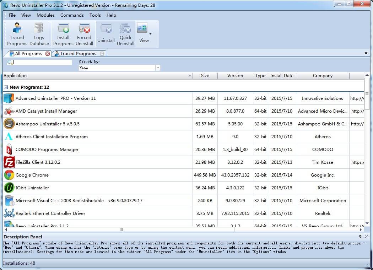
Task: Sort by the Company column header
Action: pos(323,76)
